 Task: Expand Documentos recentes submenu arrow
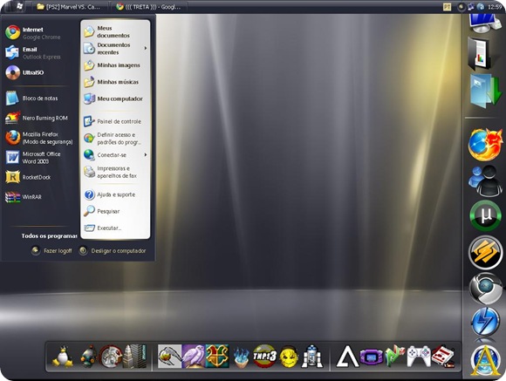point(146,48)
